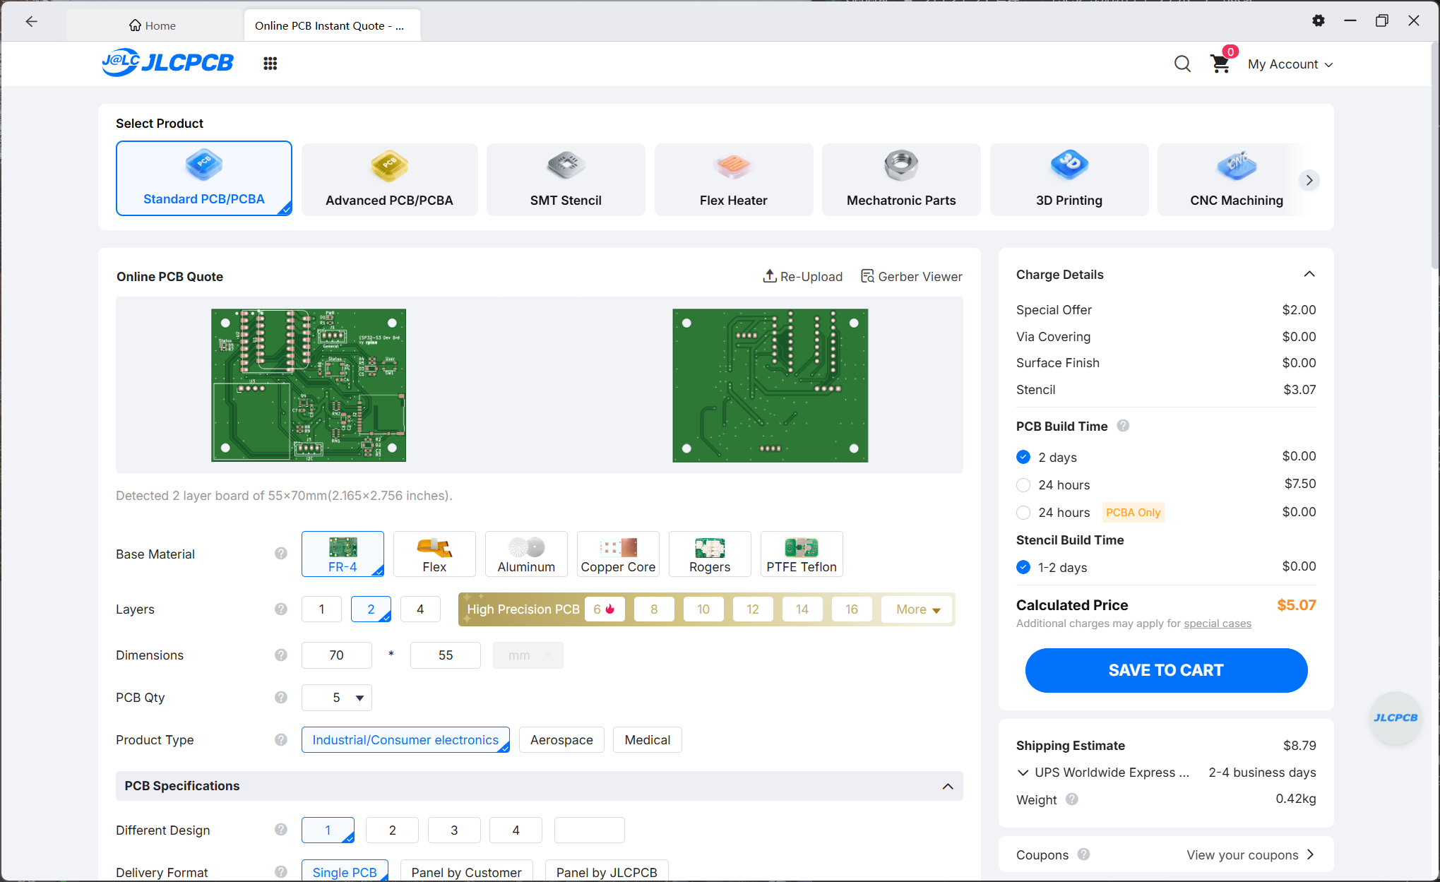Click Re-Upload gerber file
The height and width of the screenshot is (882, 1440).
803,276
